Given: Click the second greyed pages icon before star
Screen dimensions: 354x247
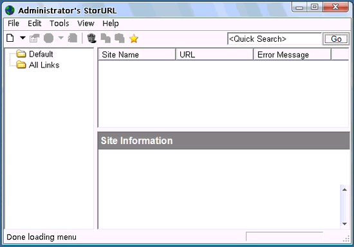Looking at the screenshot, I should (120, 38).
